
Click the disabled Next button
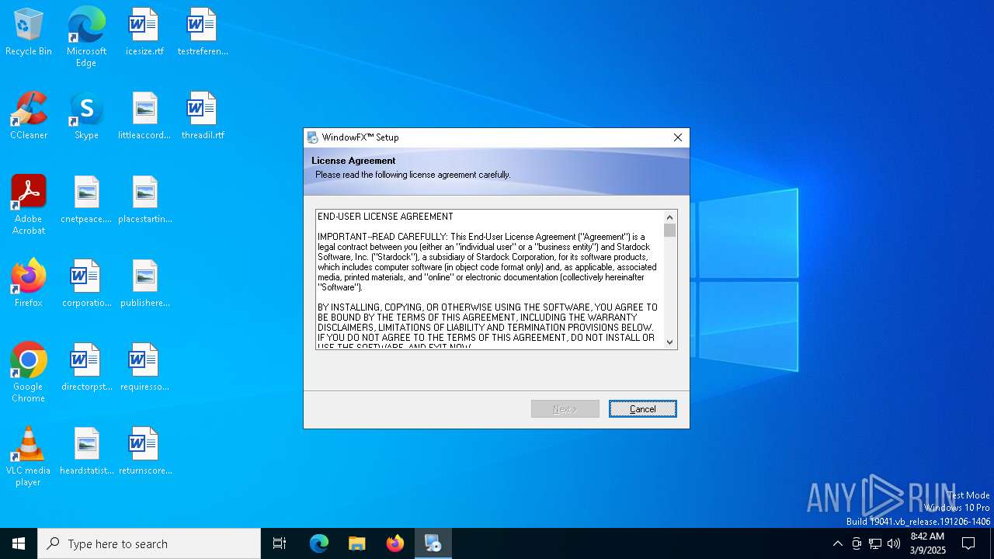[565, 409]
